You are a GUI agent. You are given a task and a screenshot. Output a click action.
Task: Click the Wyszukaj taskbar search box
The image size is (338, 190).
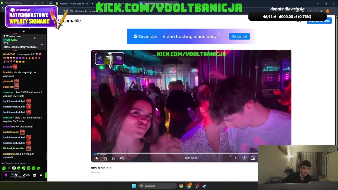[158, 186]
